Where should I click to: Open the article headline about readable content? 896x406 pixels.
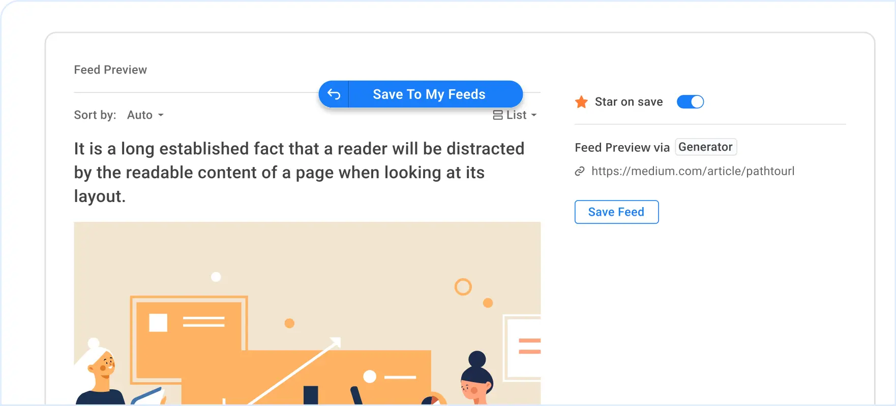(x=299, y=173)
